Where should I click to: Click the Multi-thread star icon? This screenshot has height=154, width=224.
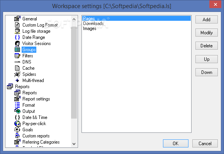[x=17, y=80]
